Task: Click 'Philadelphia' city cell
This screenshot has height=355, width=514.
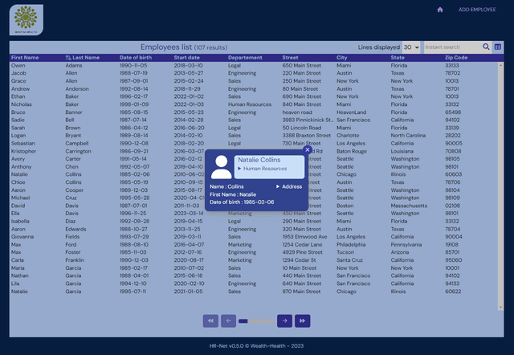Action: click(351, 244)
